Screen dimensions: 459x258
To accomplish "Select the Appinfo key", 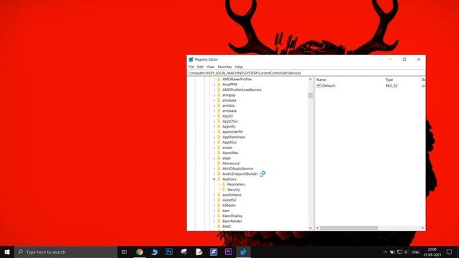I will pos(229,127).
